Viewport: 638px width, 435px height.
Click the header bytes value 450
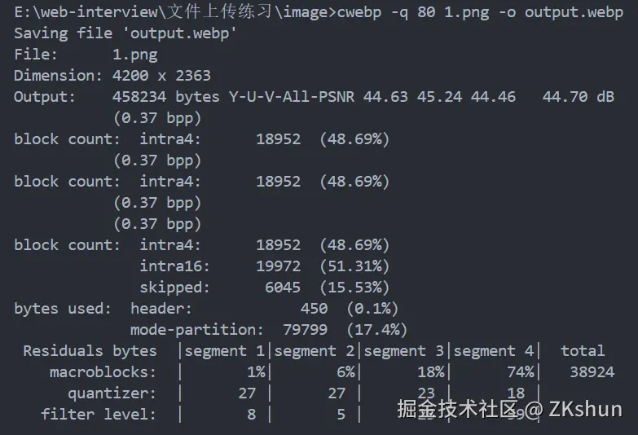click(315, 309)
